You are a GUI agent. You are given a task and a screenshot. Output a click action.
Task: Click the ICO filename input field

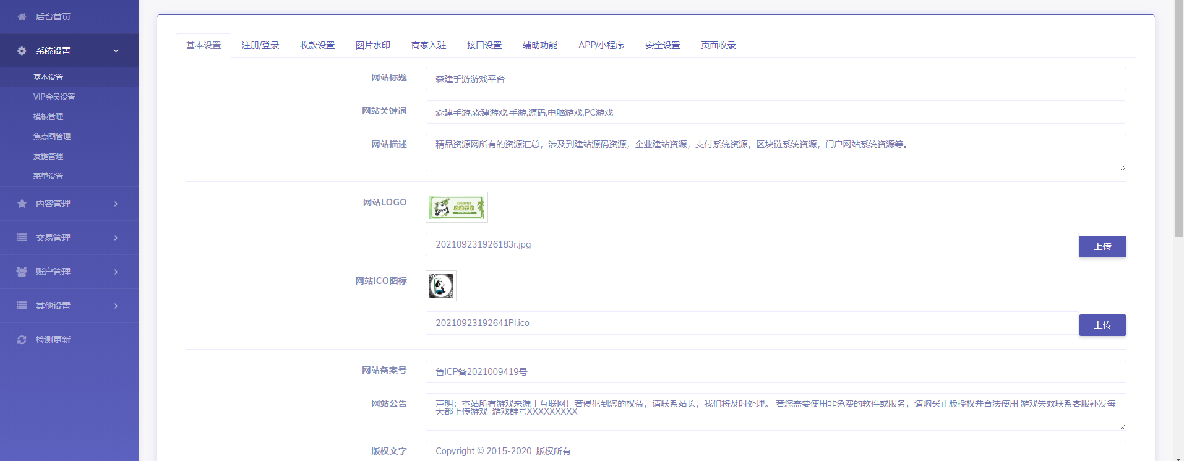[752, 323]
